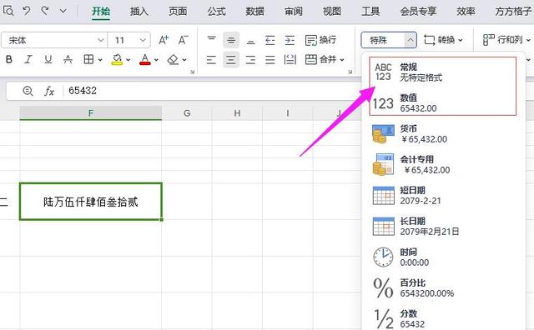Decrease indent icon
This screenshot has width=534, height=330.
coord(270,40)
